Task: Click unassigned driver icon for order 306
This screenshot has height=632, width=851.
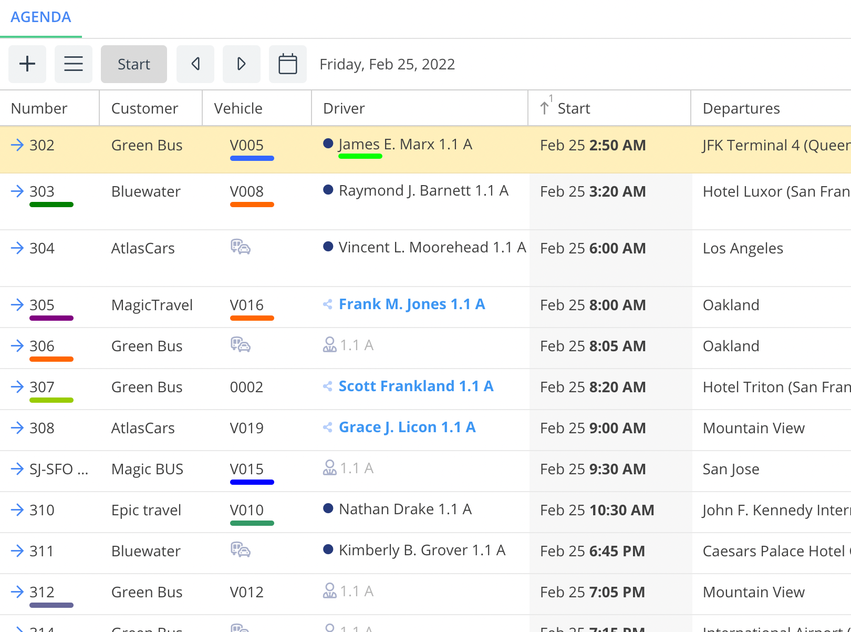Action: [x=329, y=344]
